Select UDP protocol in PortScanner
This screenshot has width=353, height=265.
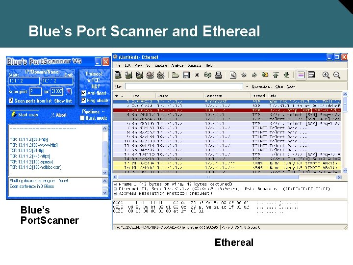pyautogui.click(x=96, y=86)
